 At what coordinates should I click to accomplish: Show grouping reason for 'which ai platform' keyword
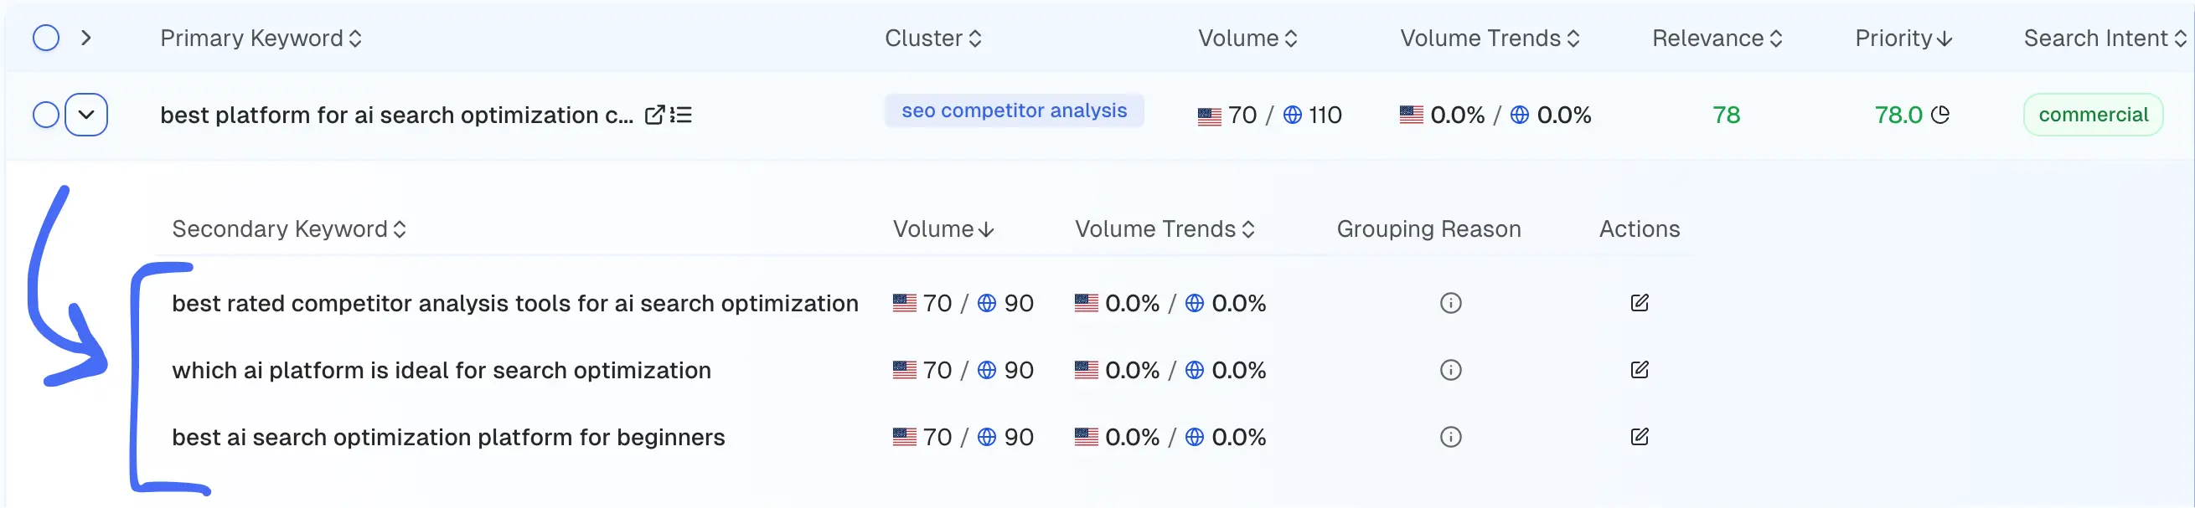(1450, 370)
